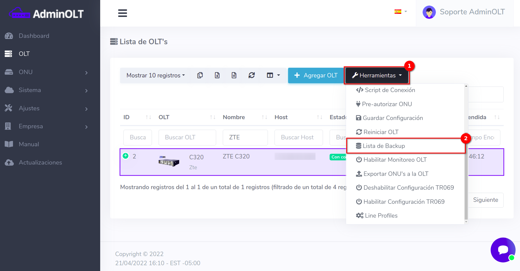Open Mostrar 10 registros dropdown
Image resolution: width=520 pixels, height=271 pixels.
coord(156,75)
